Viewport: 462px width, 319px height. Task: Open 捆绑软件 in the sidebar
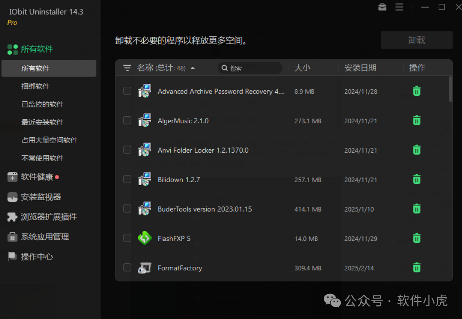click(36, 86)
